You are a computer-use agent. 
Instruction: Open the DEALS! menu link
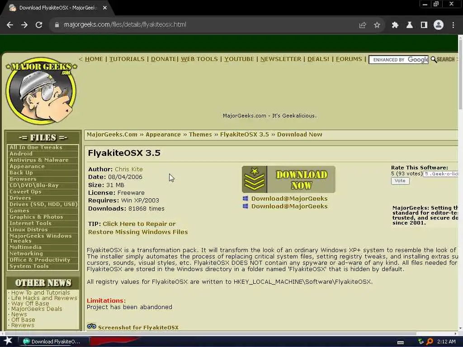318,59
